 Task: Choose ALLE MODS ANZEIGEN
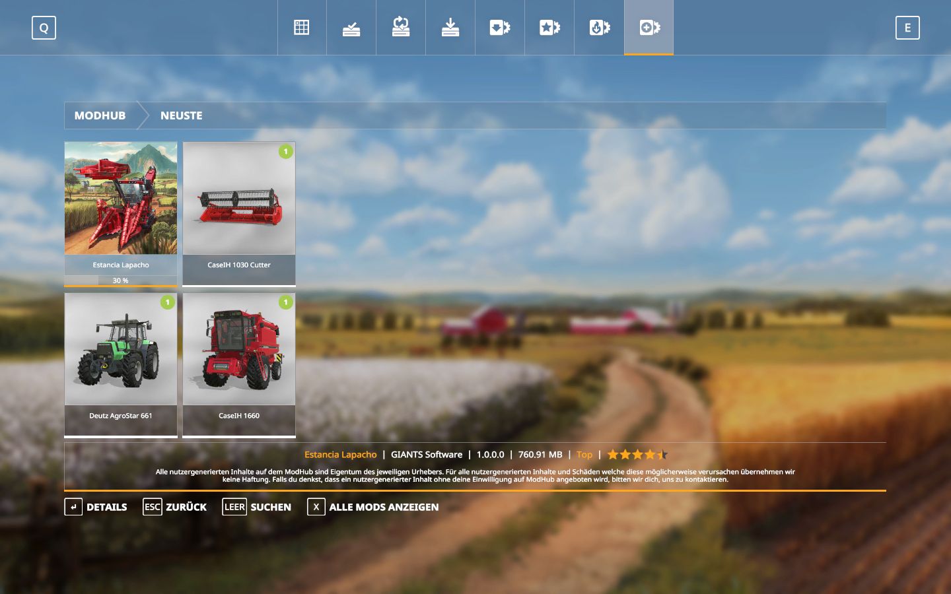[x=384, y=507]
